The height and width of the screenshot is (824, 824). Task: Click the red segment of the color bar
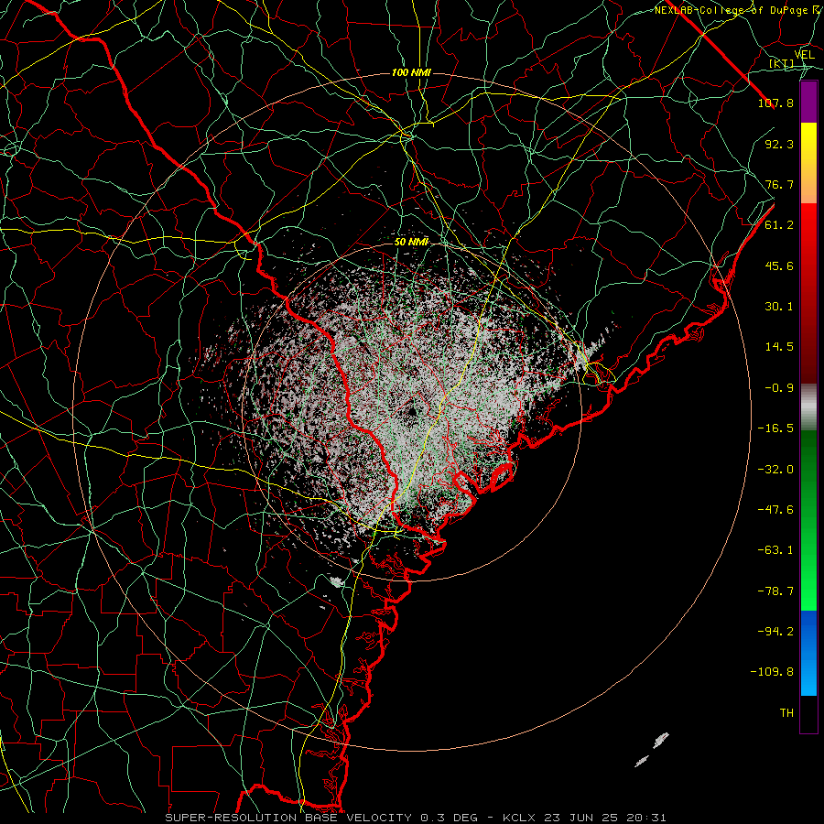[808, 293]
